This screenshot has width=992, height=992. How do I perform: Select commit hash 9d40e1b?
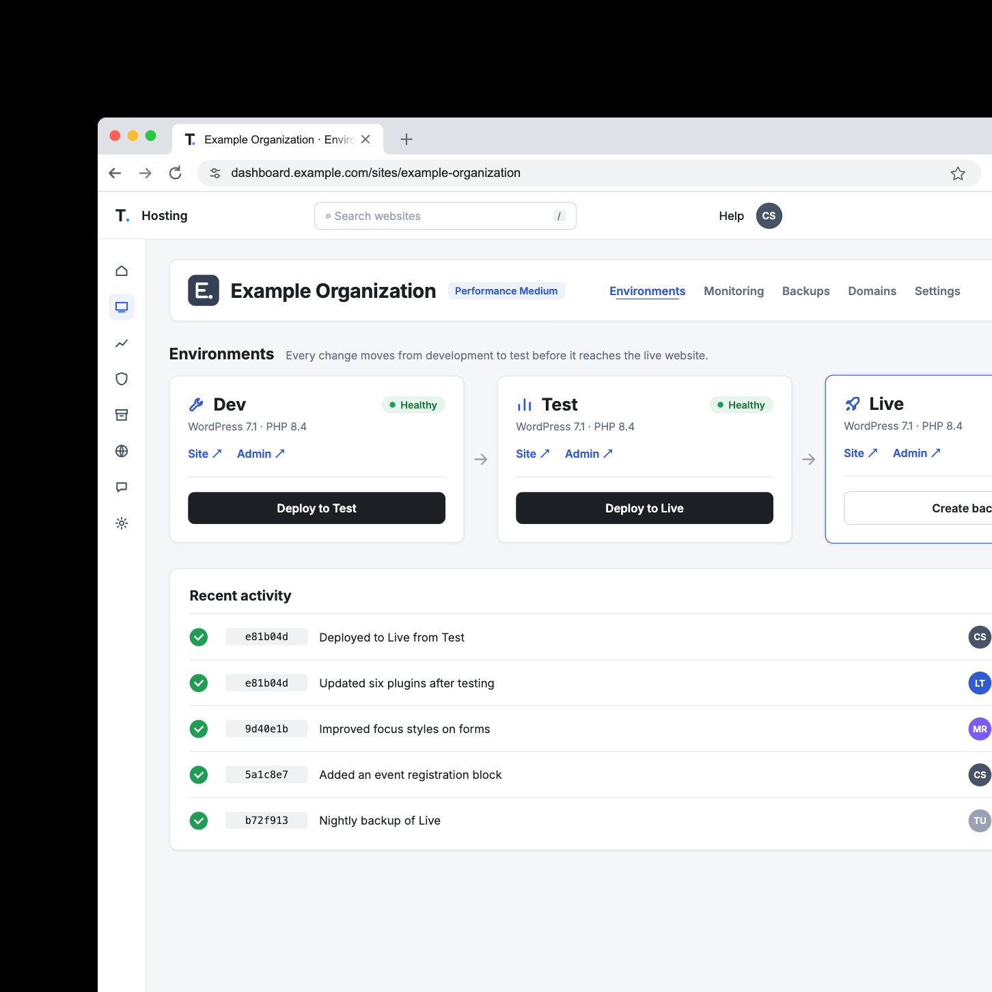tap(266, 729)
